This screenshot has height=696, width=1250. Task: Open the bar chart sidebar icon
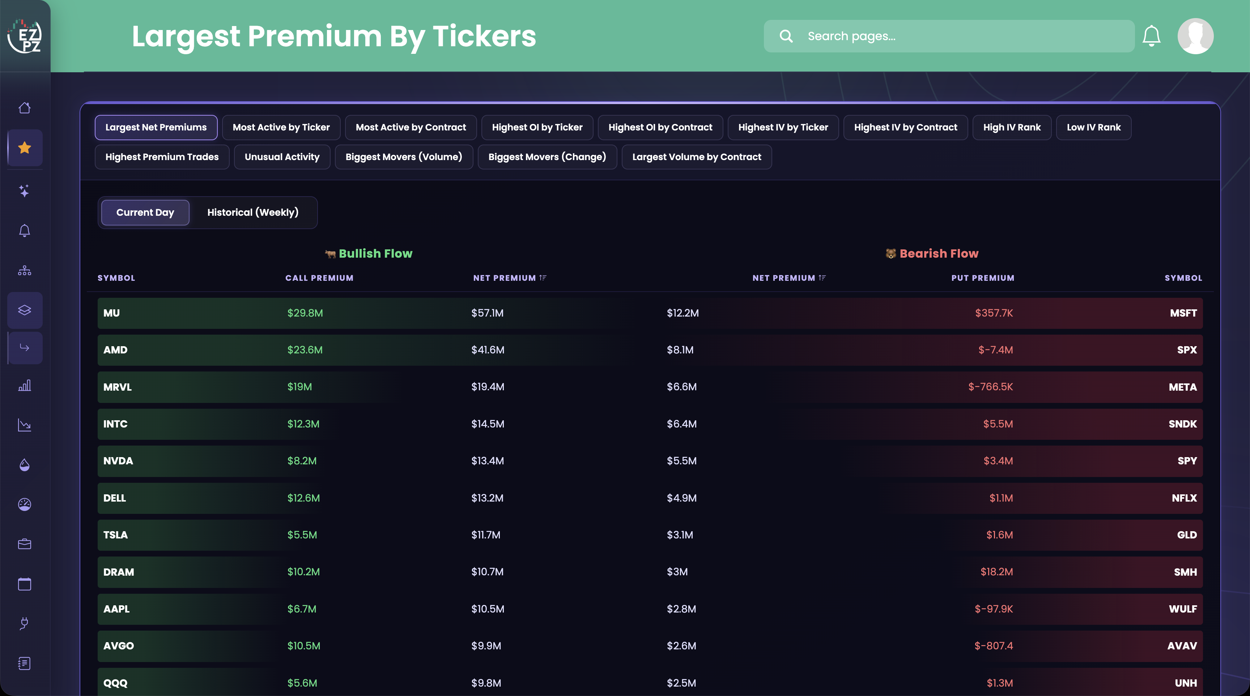coord(25,386)
